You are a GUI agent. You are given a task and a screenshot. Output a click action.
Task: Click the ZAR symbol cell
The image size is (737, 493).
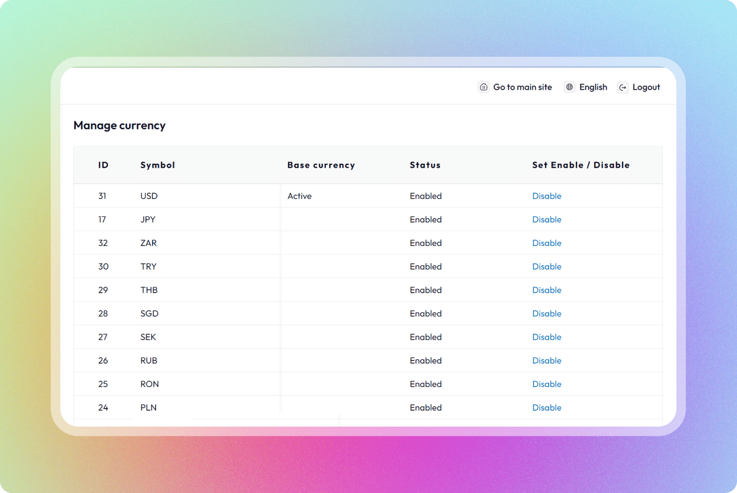coord(149,243)
